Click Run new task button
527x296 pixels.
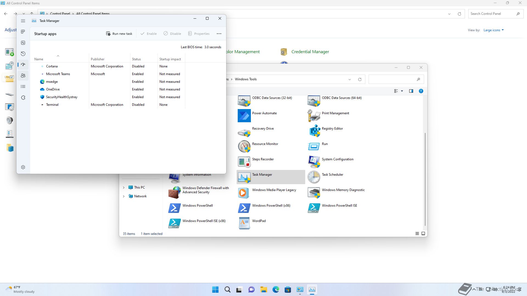point(119,34)
